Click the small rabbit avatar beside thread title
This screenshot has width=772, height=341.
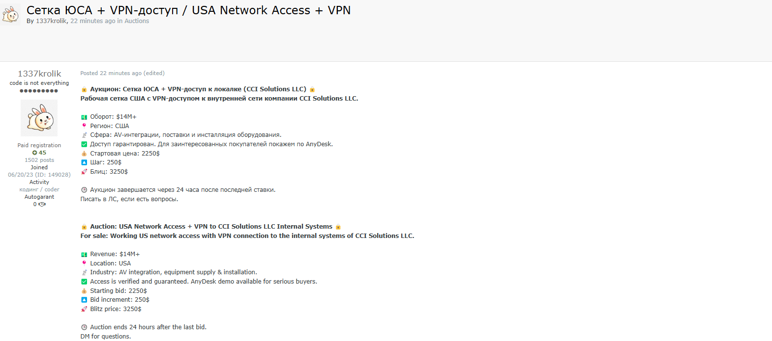[x=10, y=14]
